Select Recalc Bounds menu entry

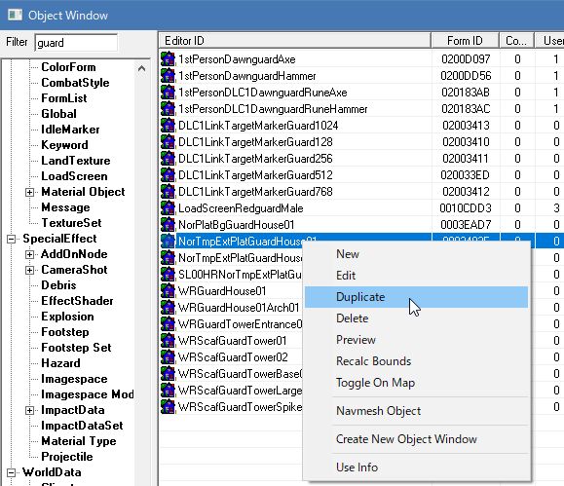416,360
